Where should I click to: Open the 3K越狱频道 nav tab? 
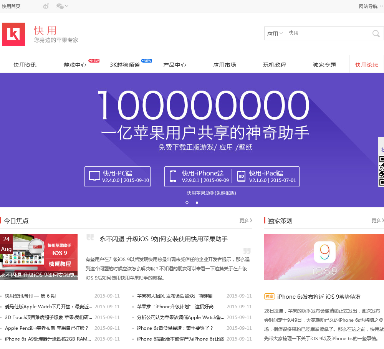pyautogui.click(x=125, y=65)
